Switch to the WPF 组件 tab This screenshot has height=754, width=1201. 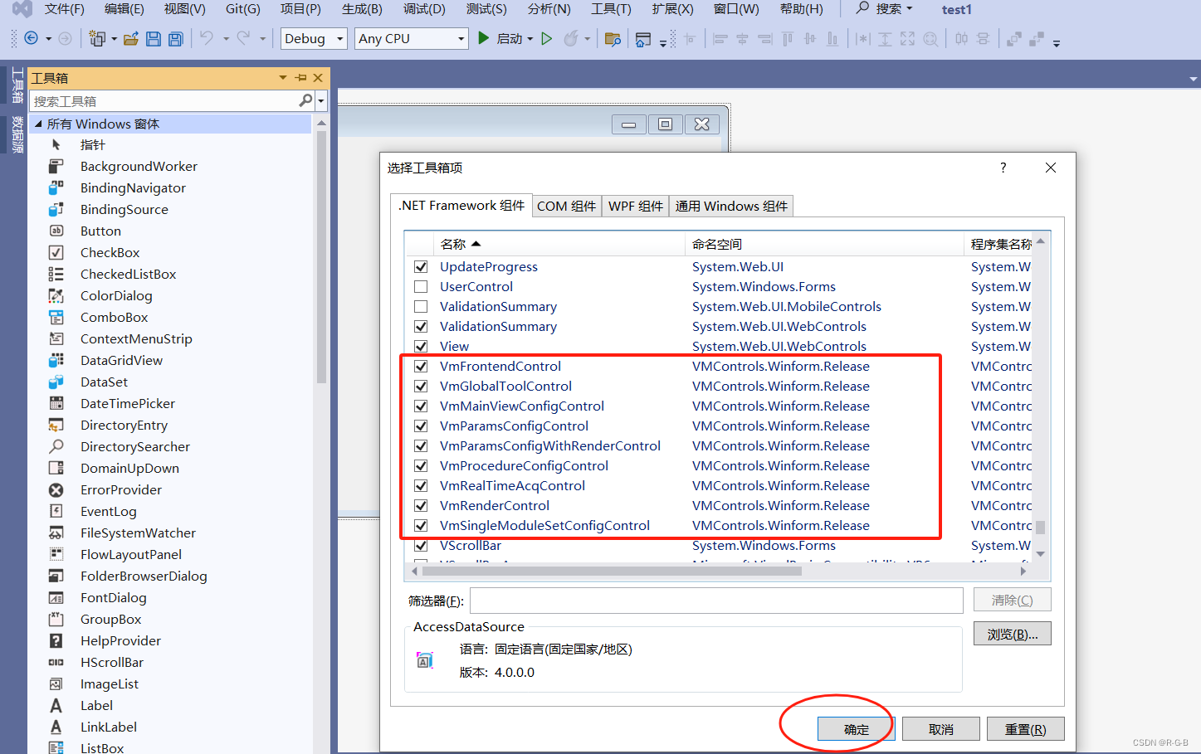tap(635, 206)
